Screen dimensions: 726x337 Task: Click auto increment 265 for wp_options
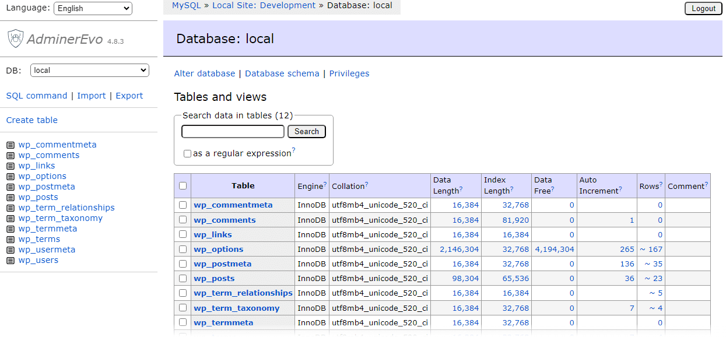coord(627,249)
